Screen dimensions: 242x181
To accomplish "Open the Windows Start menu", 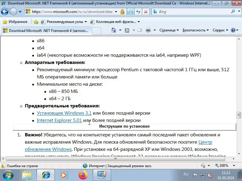I will pos(8,175).
